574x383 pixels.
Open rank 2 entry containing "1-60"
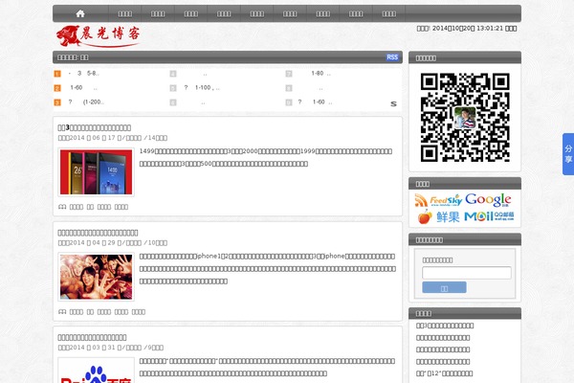tap(83, 87)
